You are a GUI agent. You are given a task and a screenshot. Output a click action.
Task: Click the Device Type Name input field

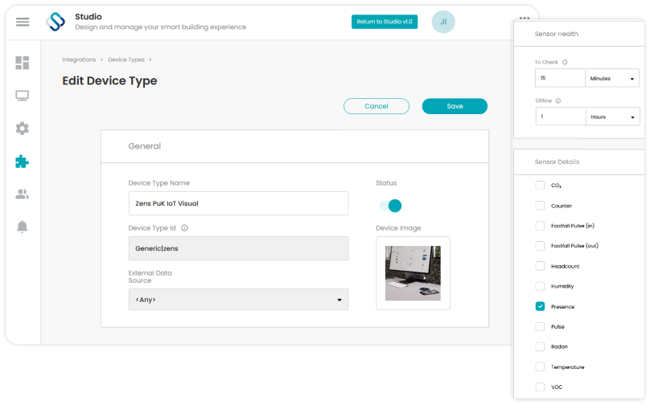pyautogui.click(x=238, y=203)
